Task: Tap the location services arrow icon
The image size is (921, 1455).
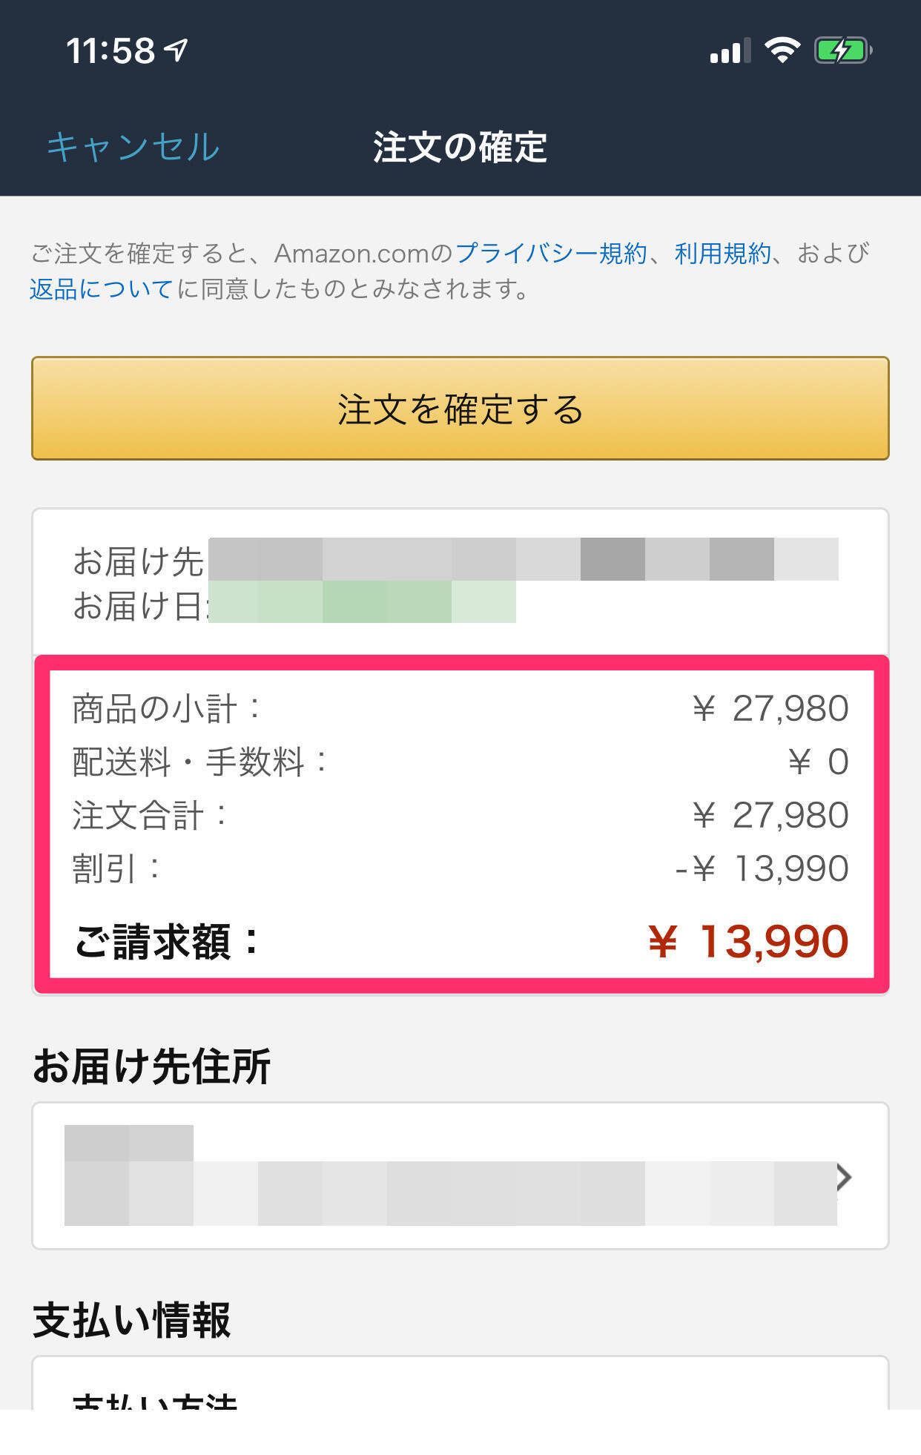Action: tap(176, 50)
